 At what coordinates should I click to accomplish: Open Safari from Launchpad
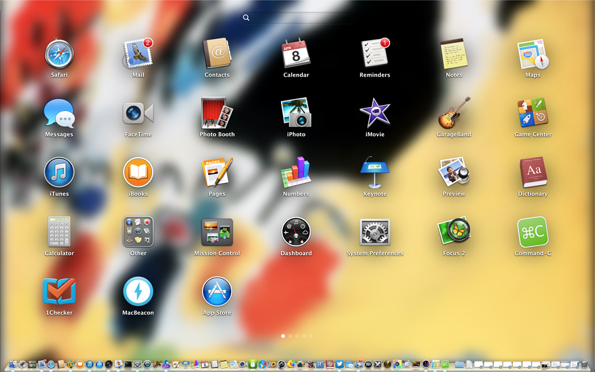click(59, 54)
